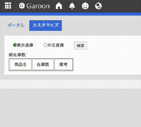Open the globe check icon in header
The height and width of the screenshot is (127, 141).
[x=98, y=6]
